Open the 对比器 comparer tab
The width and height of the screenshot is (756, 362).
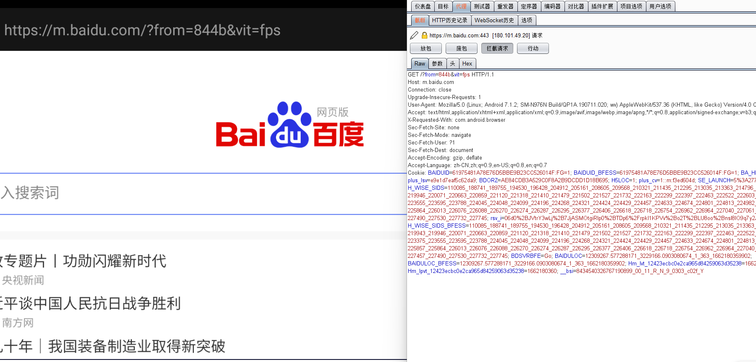[x=576, y=6]
